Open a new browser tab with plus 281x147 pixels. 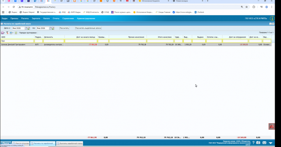pyautogui.click(x=207, y=1)
